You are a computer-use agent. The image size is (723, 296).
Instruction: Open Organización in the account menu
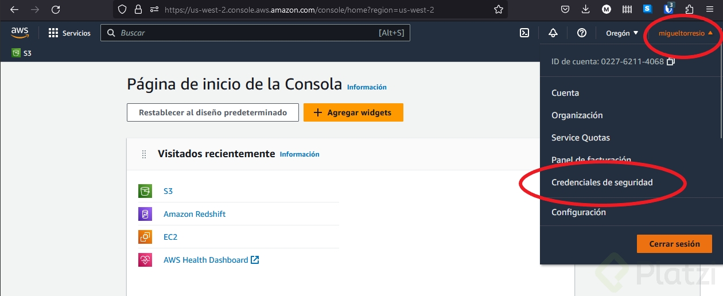click(577, 115)
